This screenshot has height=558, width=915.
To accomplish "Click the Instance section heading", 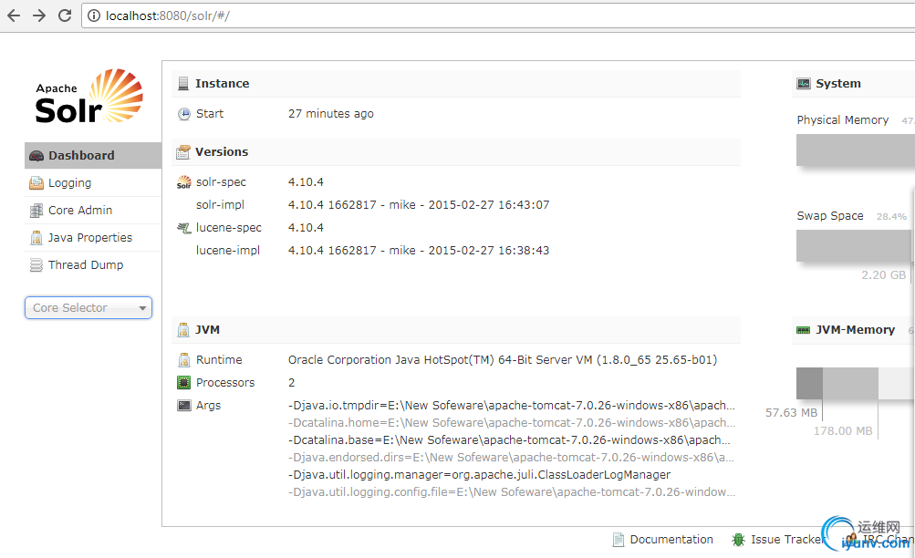I will pos(223,83).
